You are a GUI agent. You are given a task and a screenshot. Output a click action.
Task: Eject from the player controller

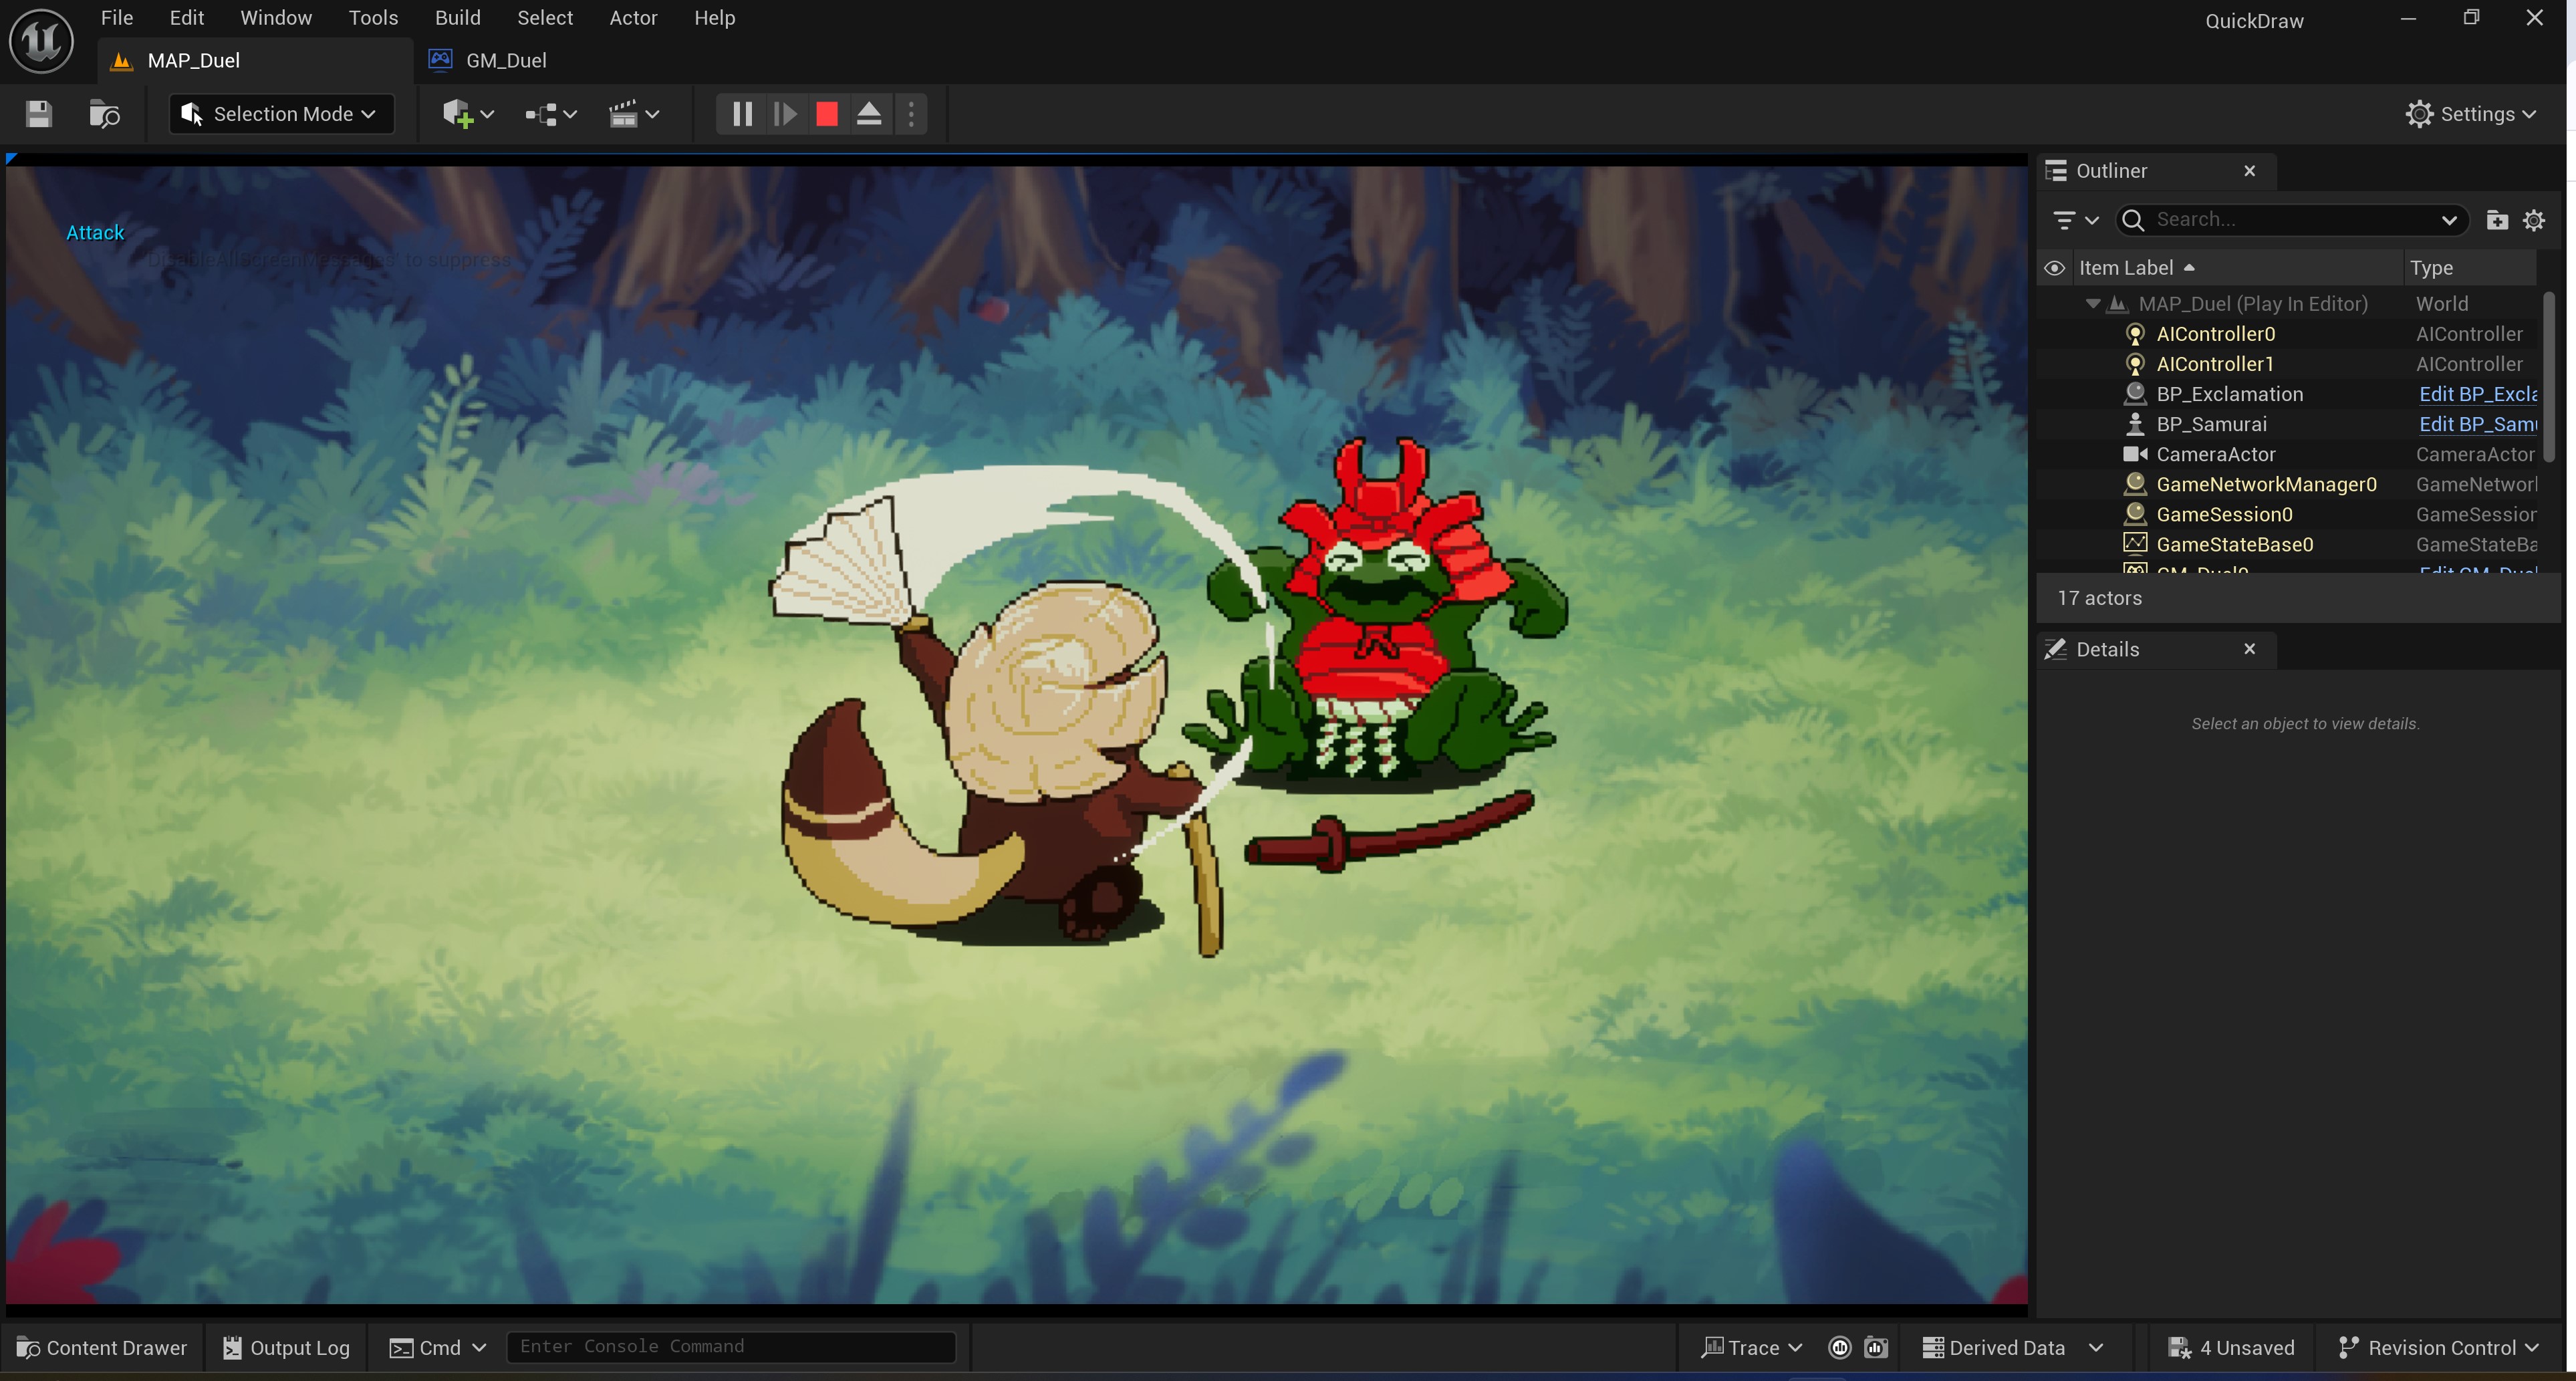point(869,114)
